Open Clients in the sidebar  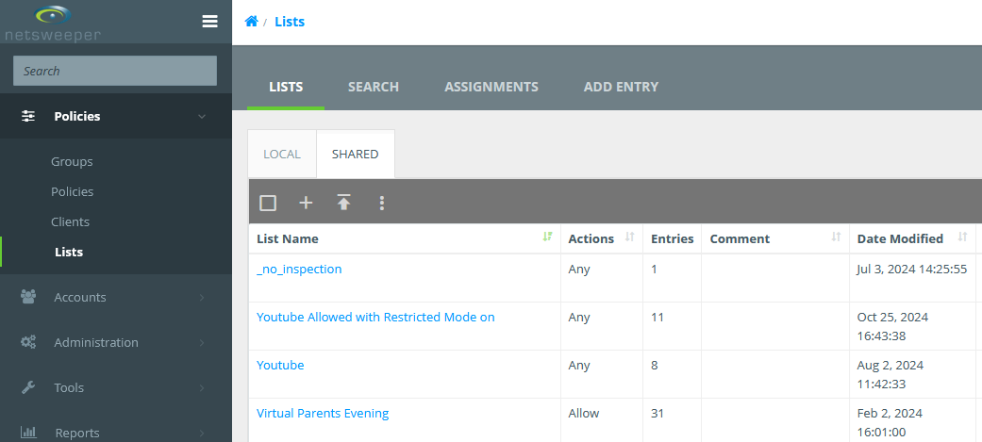pos(70,221)
